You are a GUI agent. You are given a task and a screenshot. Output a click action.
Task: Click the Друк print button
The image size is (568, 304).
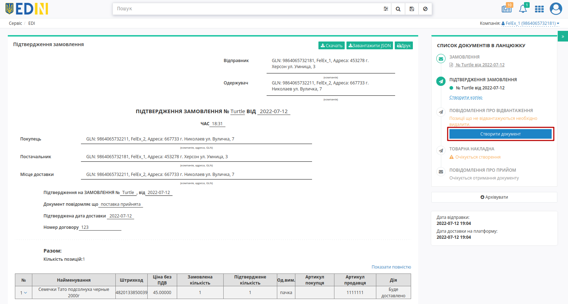pyautogui.click(x=404, y=45)
